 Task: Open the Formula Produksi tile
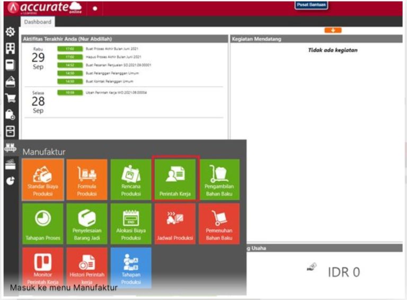87,180
